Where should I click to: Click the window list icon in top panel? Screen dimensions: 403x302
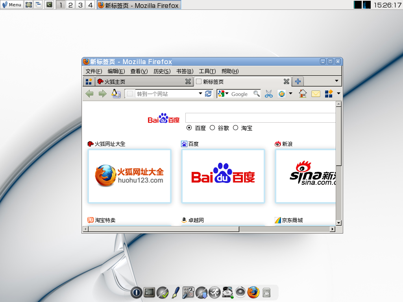[x=38, y=5]
